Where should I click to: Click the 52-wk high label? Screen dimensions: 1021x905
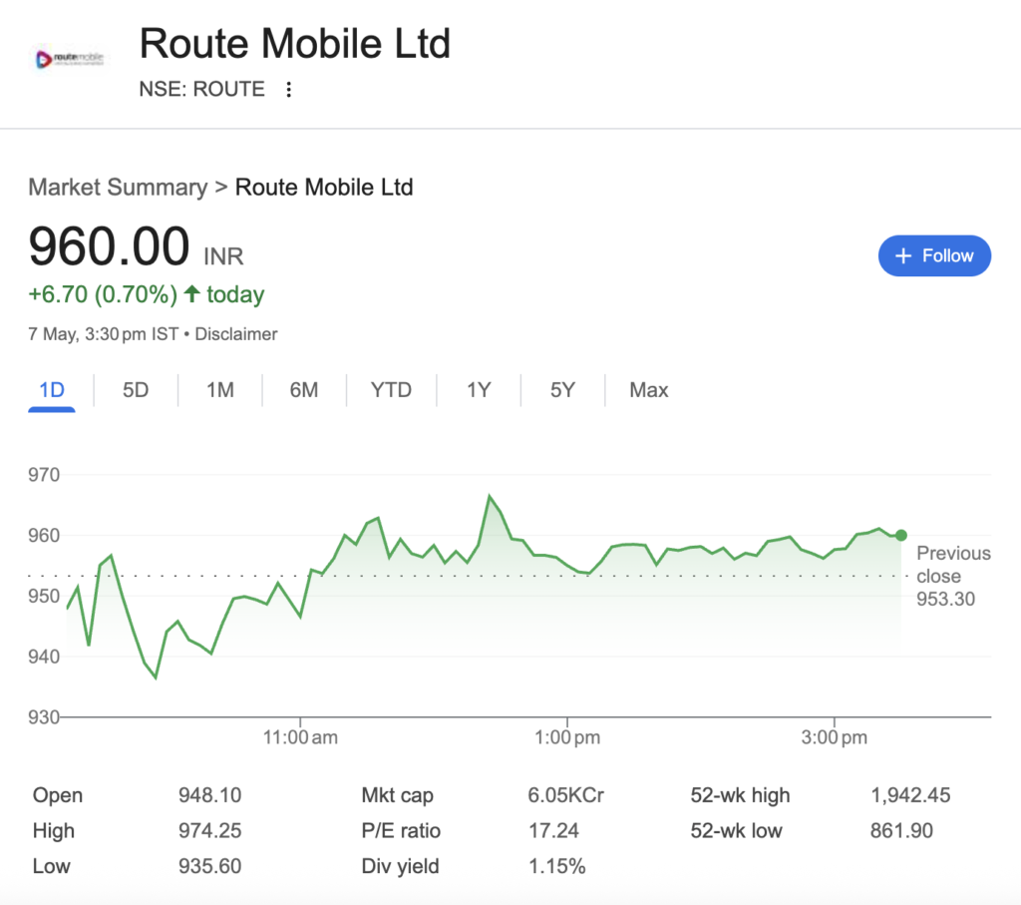pyautogui.click(x=741, y=795)
